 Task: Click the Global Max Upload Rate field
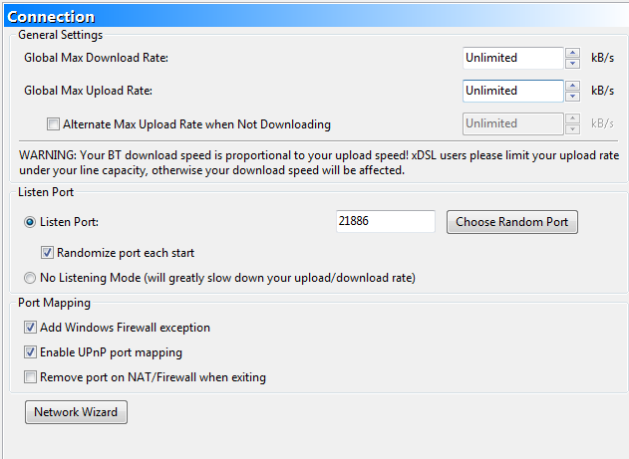click(x=512, y=91)
